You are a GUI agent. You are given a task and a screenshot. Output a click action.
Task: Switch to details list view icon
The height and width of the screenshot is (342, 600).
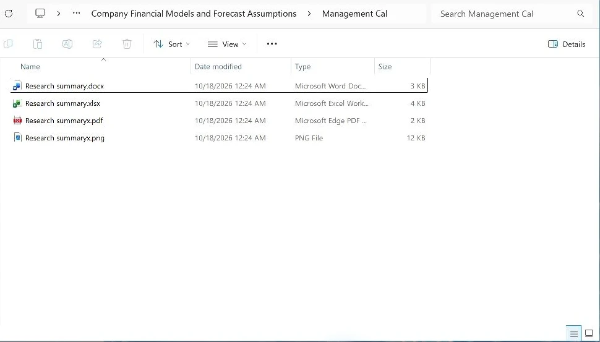coord(573,333)
